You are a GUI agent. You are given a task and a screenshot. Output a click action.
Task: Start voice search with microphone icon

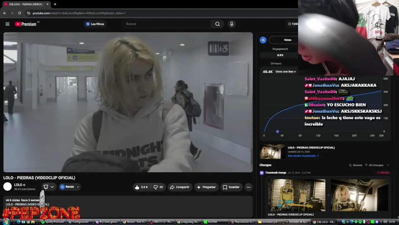click(x=232, y=24)
